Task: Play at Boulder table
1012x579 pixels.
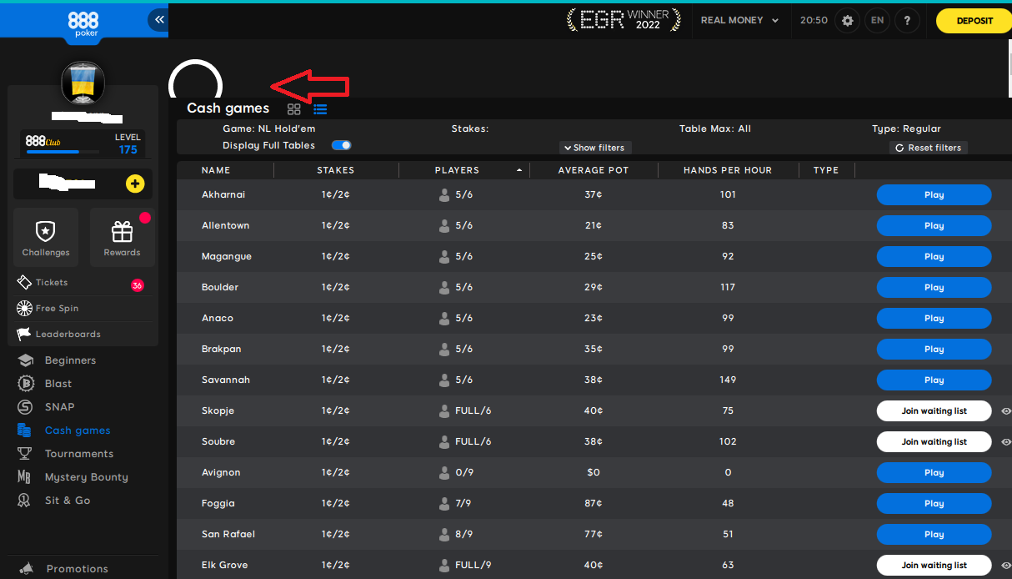Action: click(x=934, y=287)
